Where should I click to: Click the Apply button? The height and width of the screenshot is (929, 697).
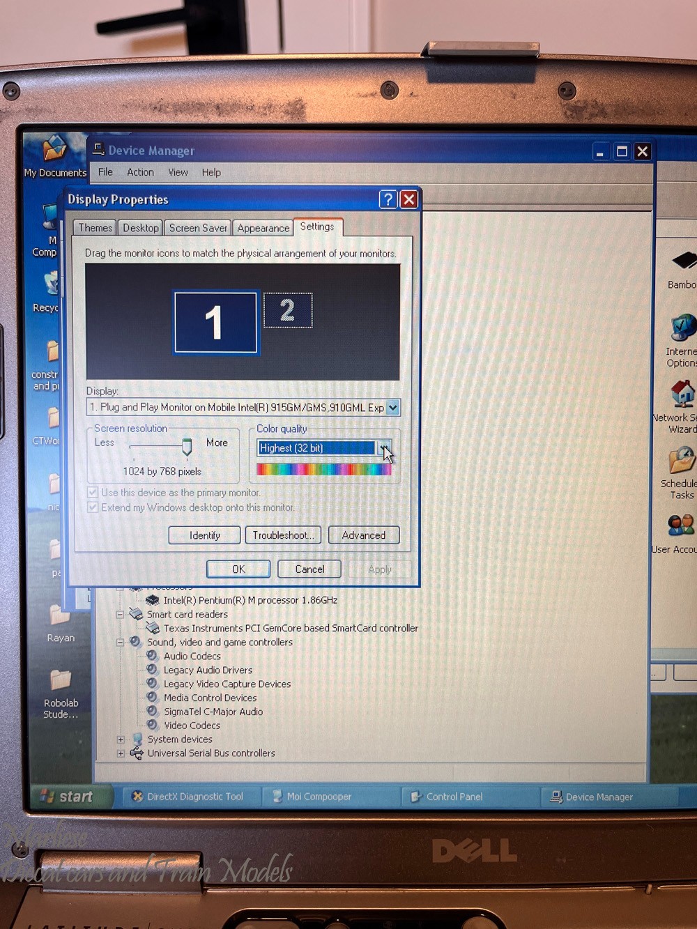[380, 569]
